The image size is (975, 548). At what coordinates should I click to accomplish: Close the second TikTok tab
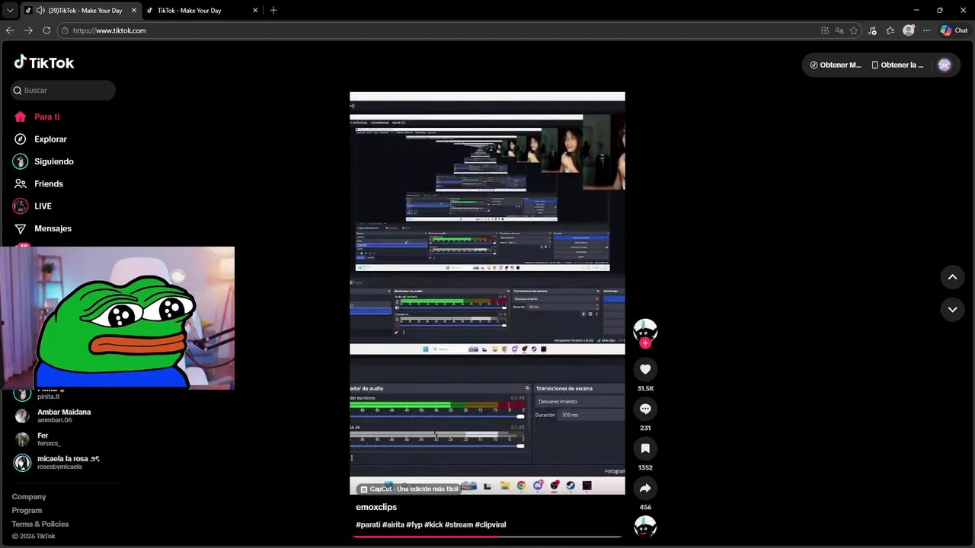pyautogui.click(x=255, y=11)
